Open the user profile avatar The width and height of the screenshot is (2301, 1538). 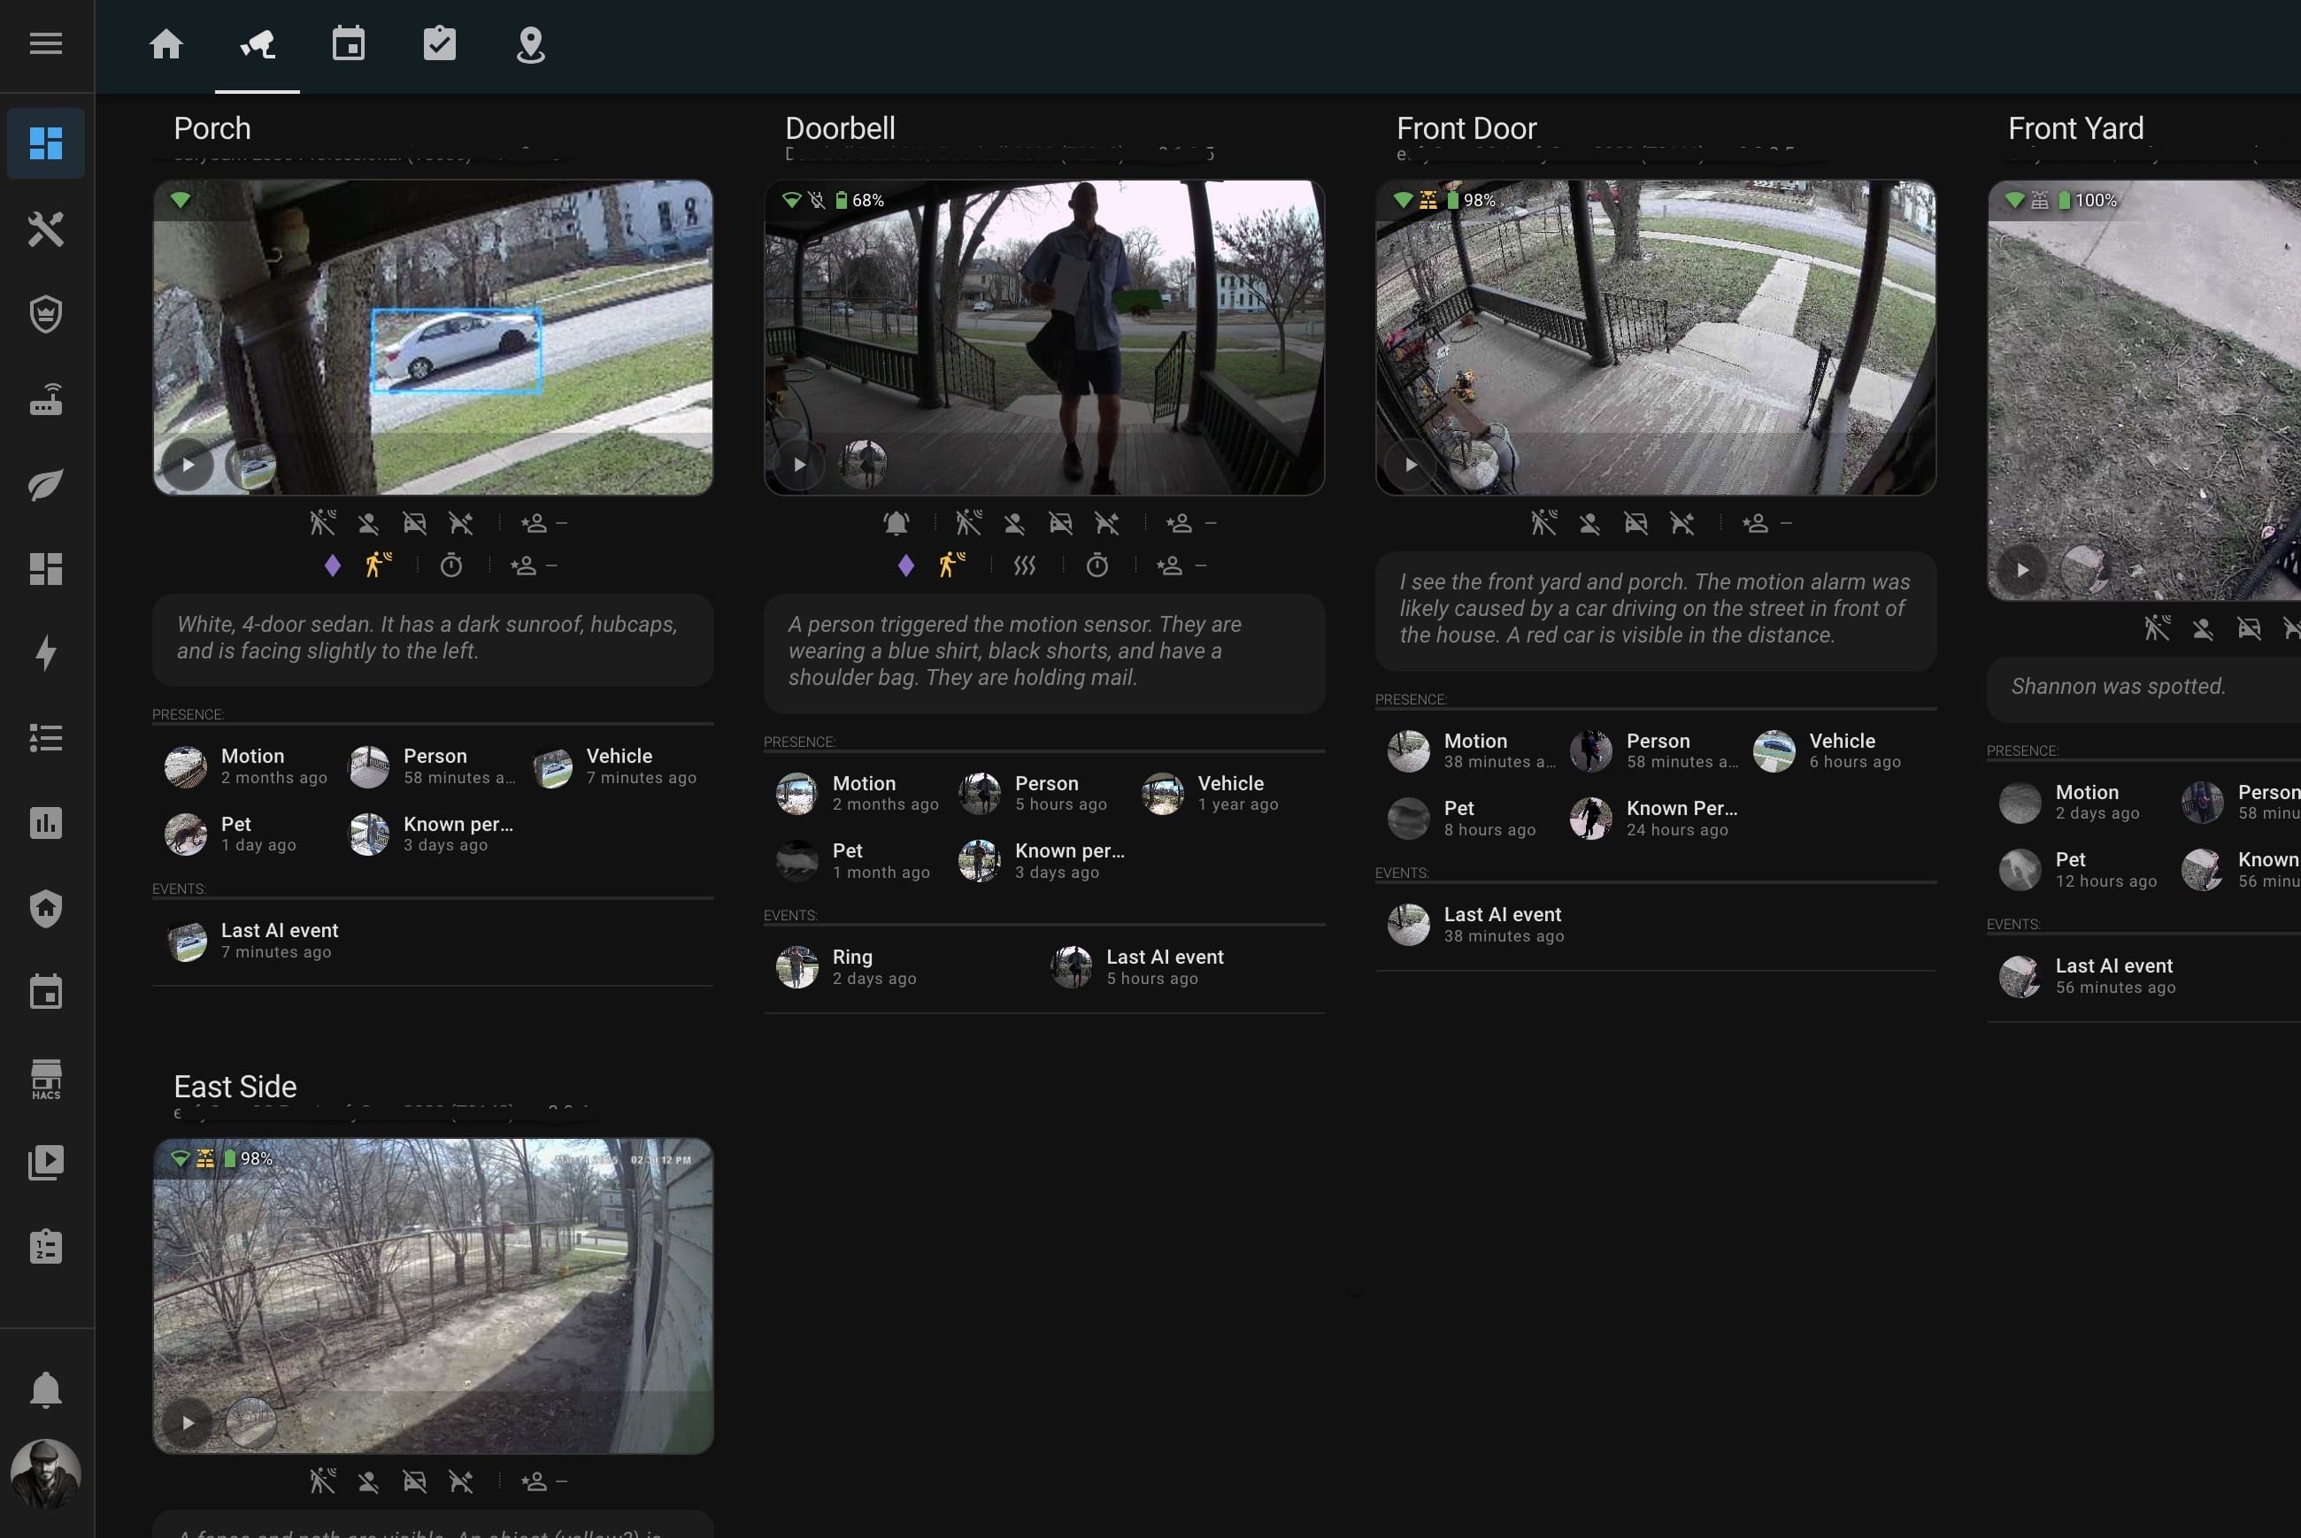click(46, 1473)
